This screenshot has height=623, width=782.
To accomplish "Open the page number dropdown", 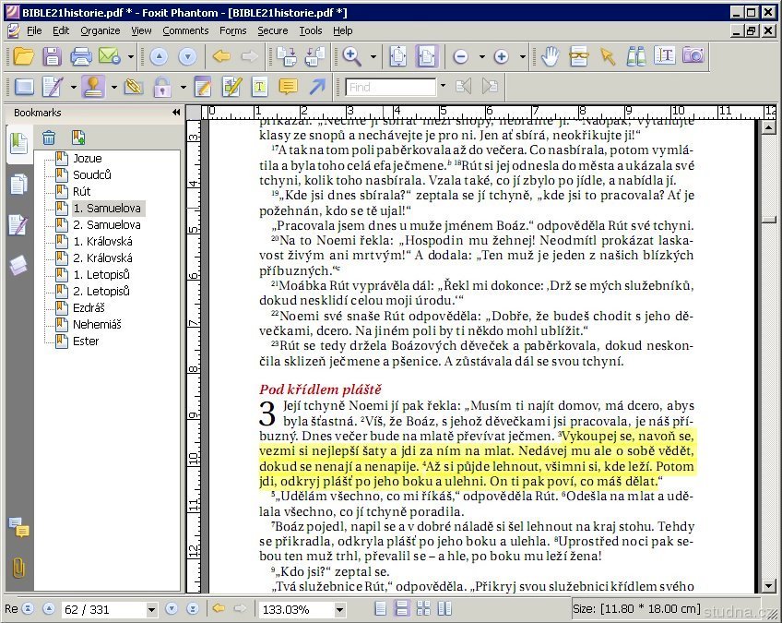I will click(151, 610).
